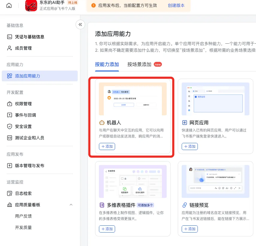Click the 安全设置 shield icon

point(10,126)
